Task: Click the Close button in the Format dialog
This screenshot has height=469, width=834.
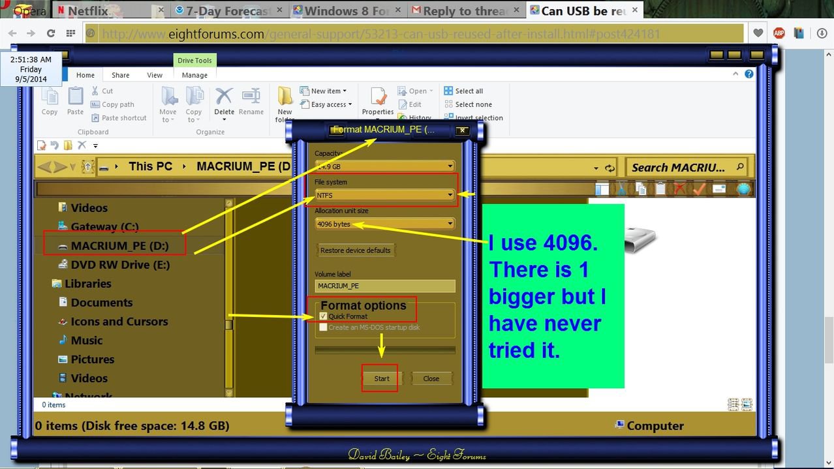Action: tap(431, 378)
